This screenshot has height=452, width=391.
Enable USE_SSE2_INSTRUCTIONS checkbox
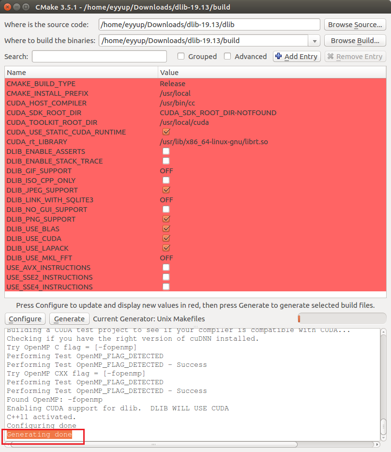click(166, 277)
